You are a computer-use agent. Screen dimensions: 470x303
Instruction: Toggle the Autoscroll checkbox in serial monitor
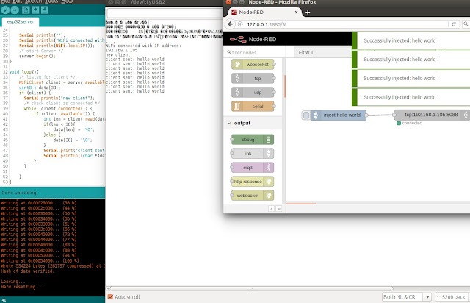click(x=111, y=296)
